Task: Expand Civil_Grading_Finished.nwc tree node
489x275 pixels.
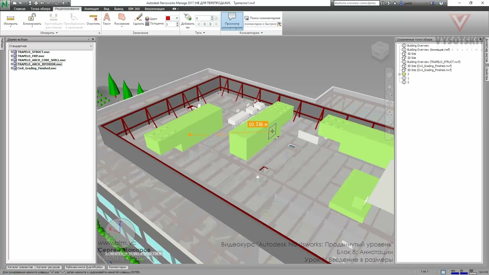Action: (x=12, y=68)
